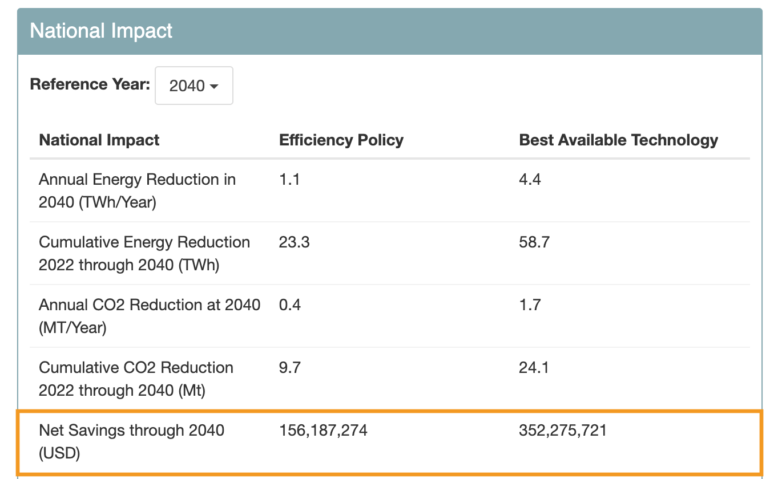Click the Annual Energy Reduction row label

pyautogui.click(x=137, y=190)
